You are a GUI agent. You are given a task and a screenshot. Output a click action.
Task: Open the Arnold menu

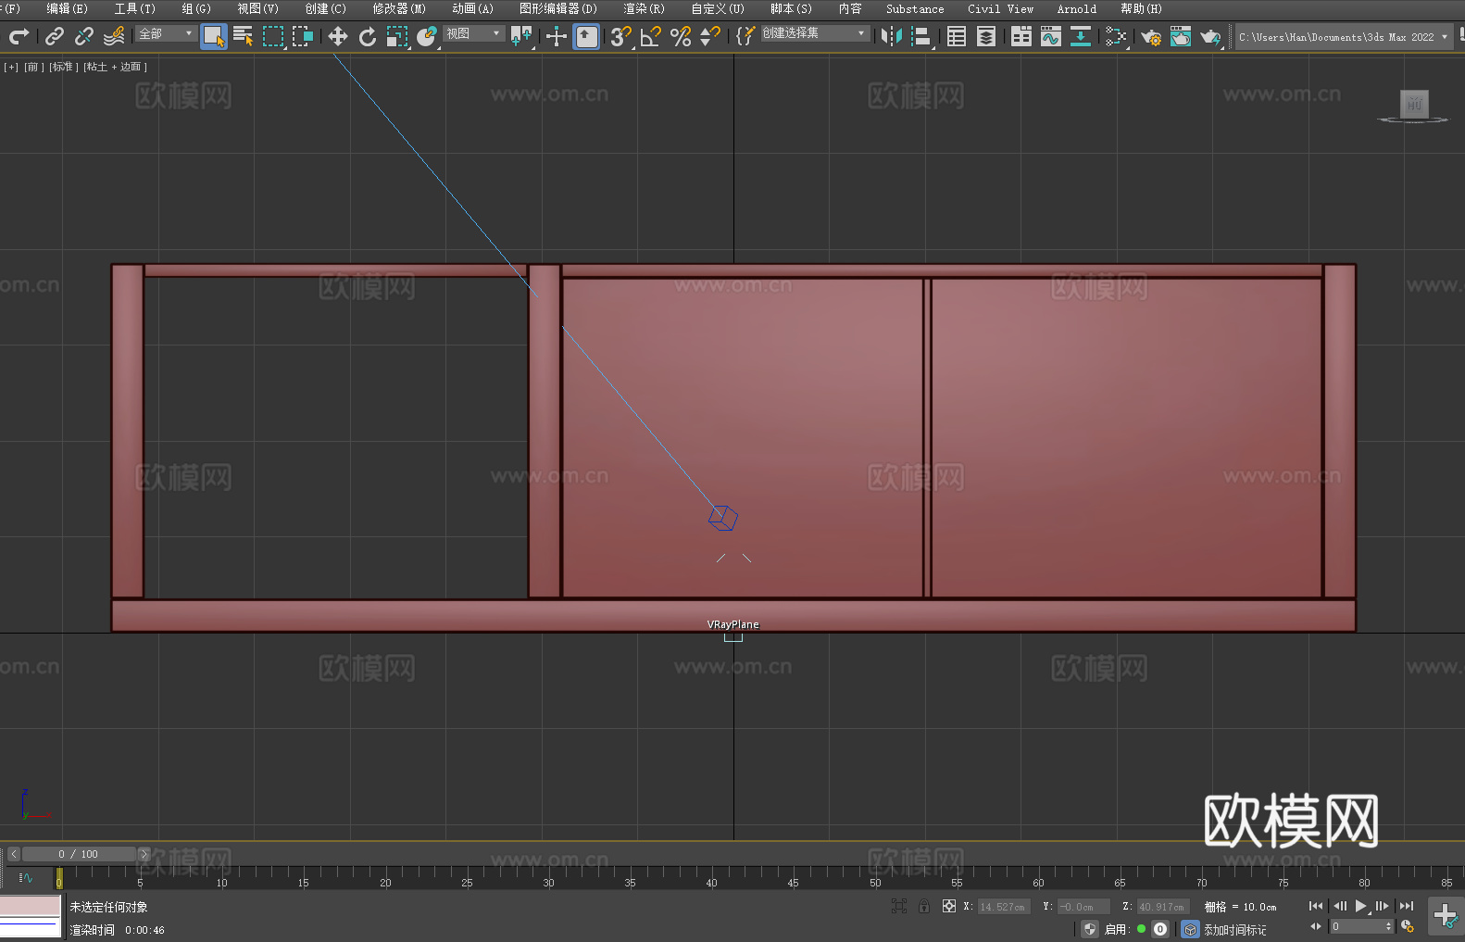point(1077,8)
